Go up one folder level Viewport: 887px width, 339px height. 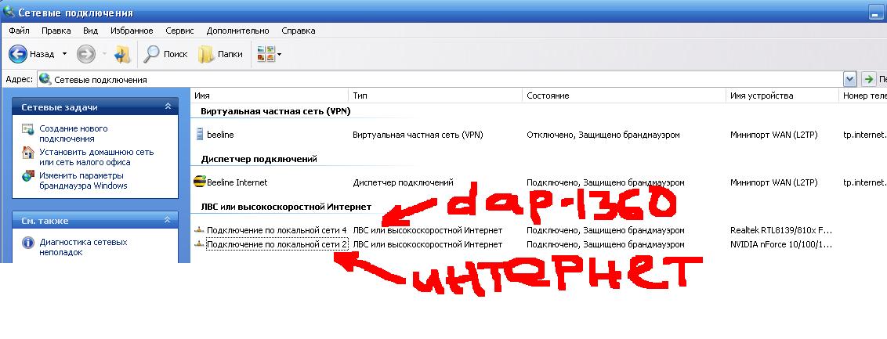pos(121,54)
